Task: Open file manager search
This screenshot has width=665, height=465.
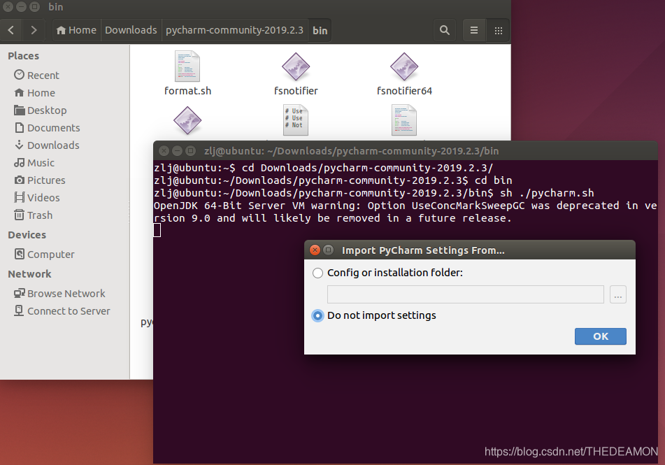Action: 445,30
